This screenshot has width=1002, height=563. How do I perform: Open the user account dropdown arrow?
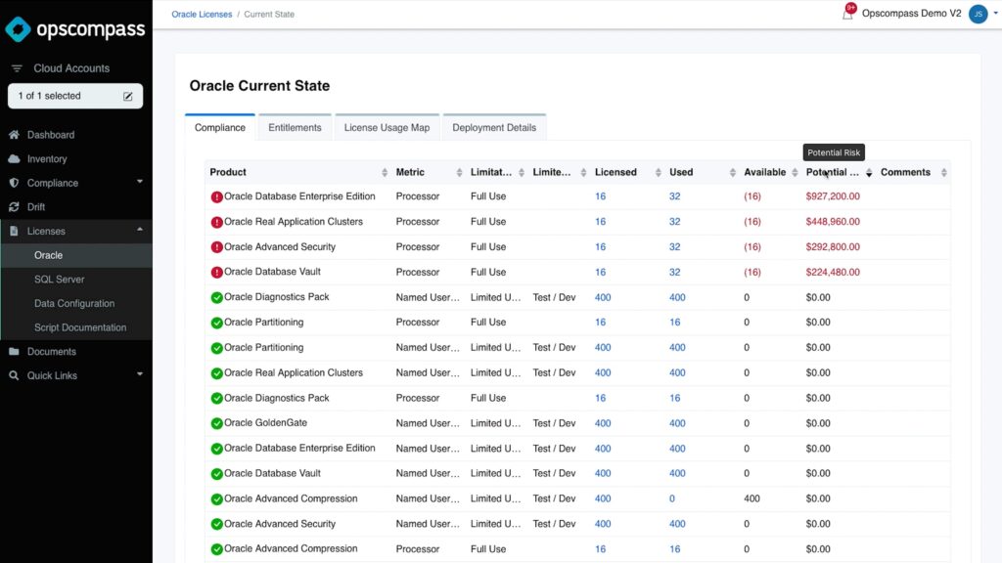point(995,13)
